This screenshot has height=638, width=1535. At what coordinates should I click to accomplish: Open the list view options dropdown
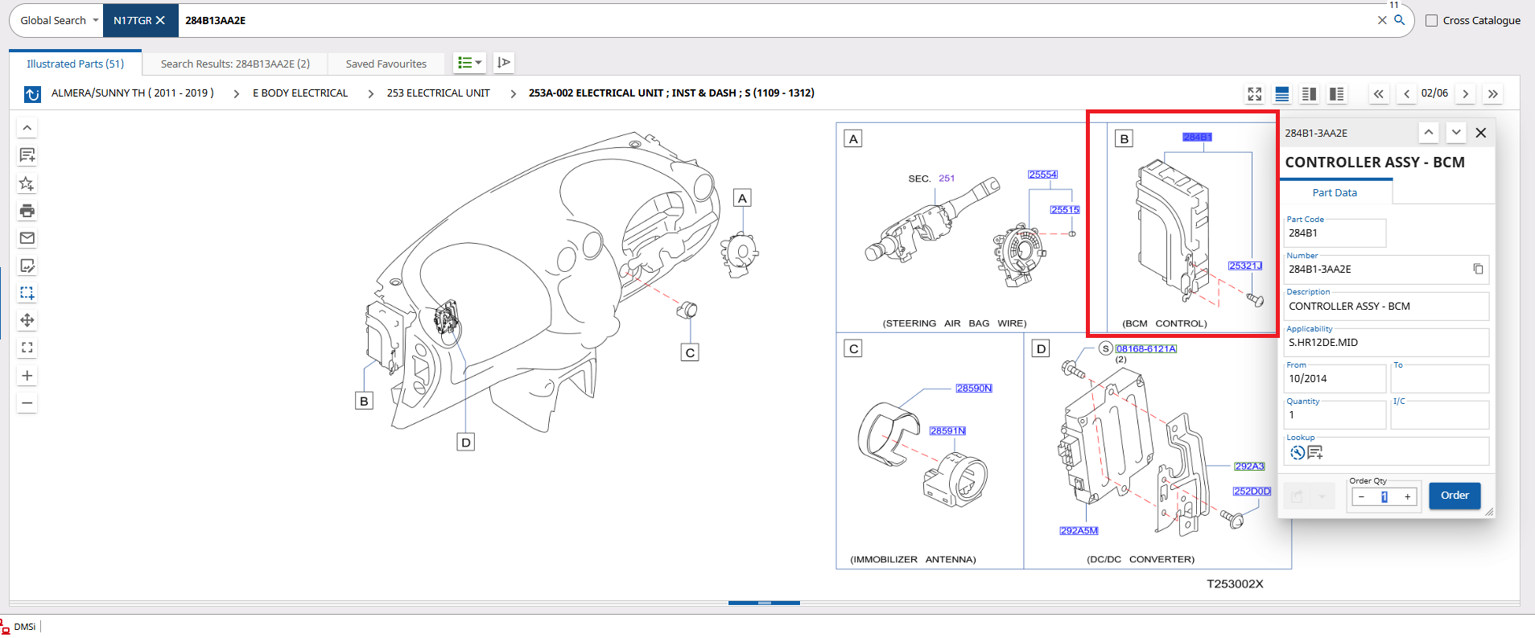(x=469, y=63)
